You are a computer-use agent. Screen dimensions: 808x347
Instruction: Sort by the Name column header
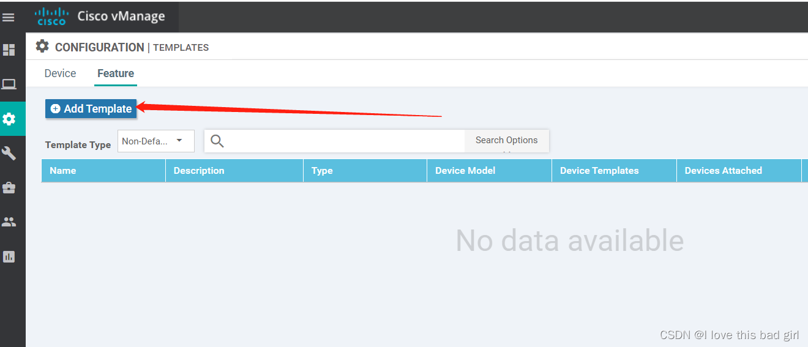pos(103,171)
